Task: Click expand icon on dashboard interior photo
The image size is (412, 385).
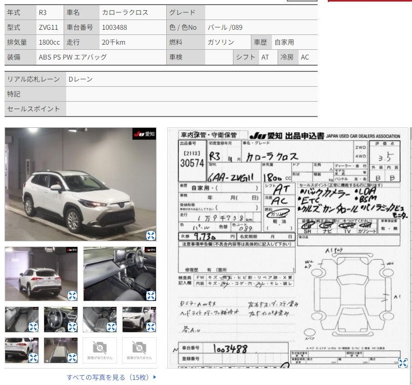Action: click(151, 296)
